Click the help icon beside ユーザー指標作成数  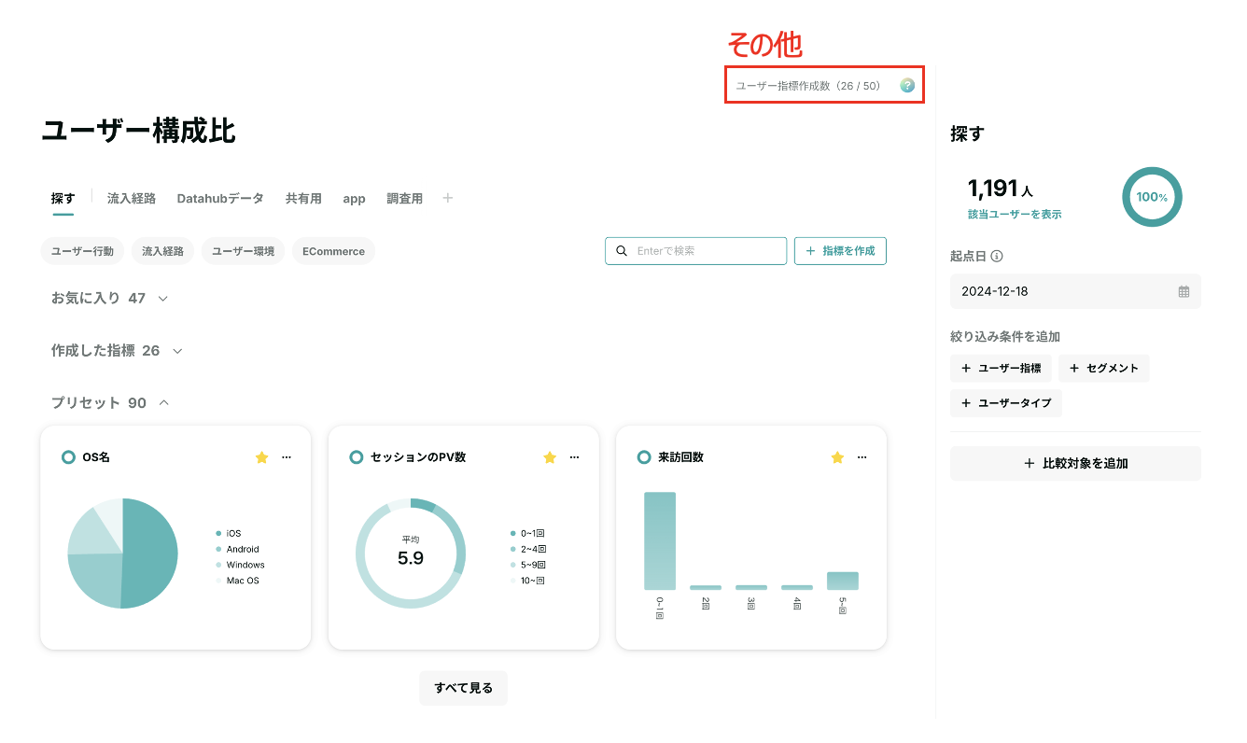[906, 85]
